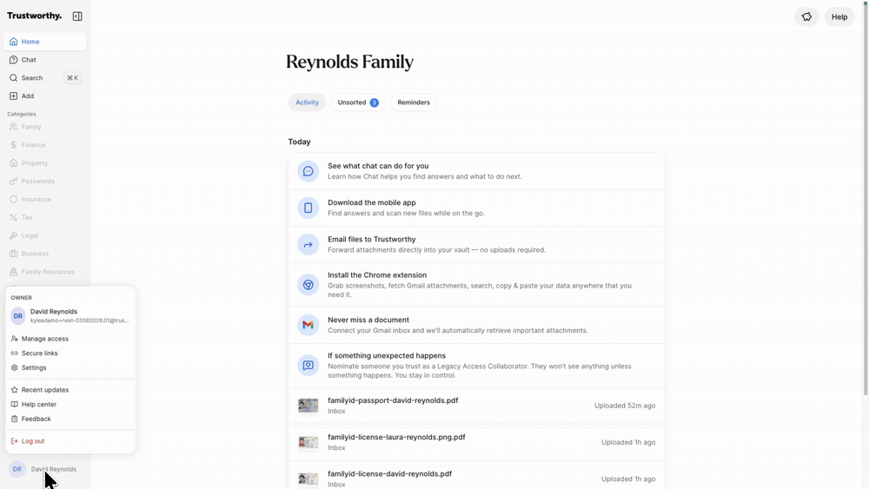
Task: Click the Chrome extension icon
Action: [308, 285]
